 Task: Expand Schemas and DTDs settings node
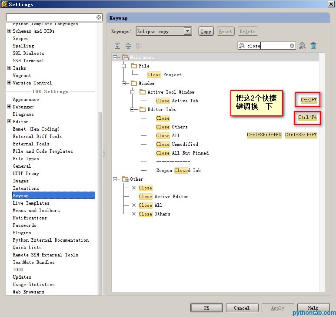(x=9, y=30)
